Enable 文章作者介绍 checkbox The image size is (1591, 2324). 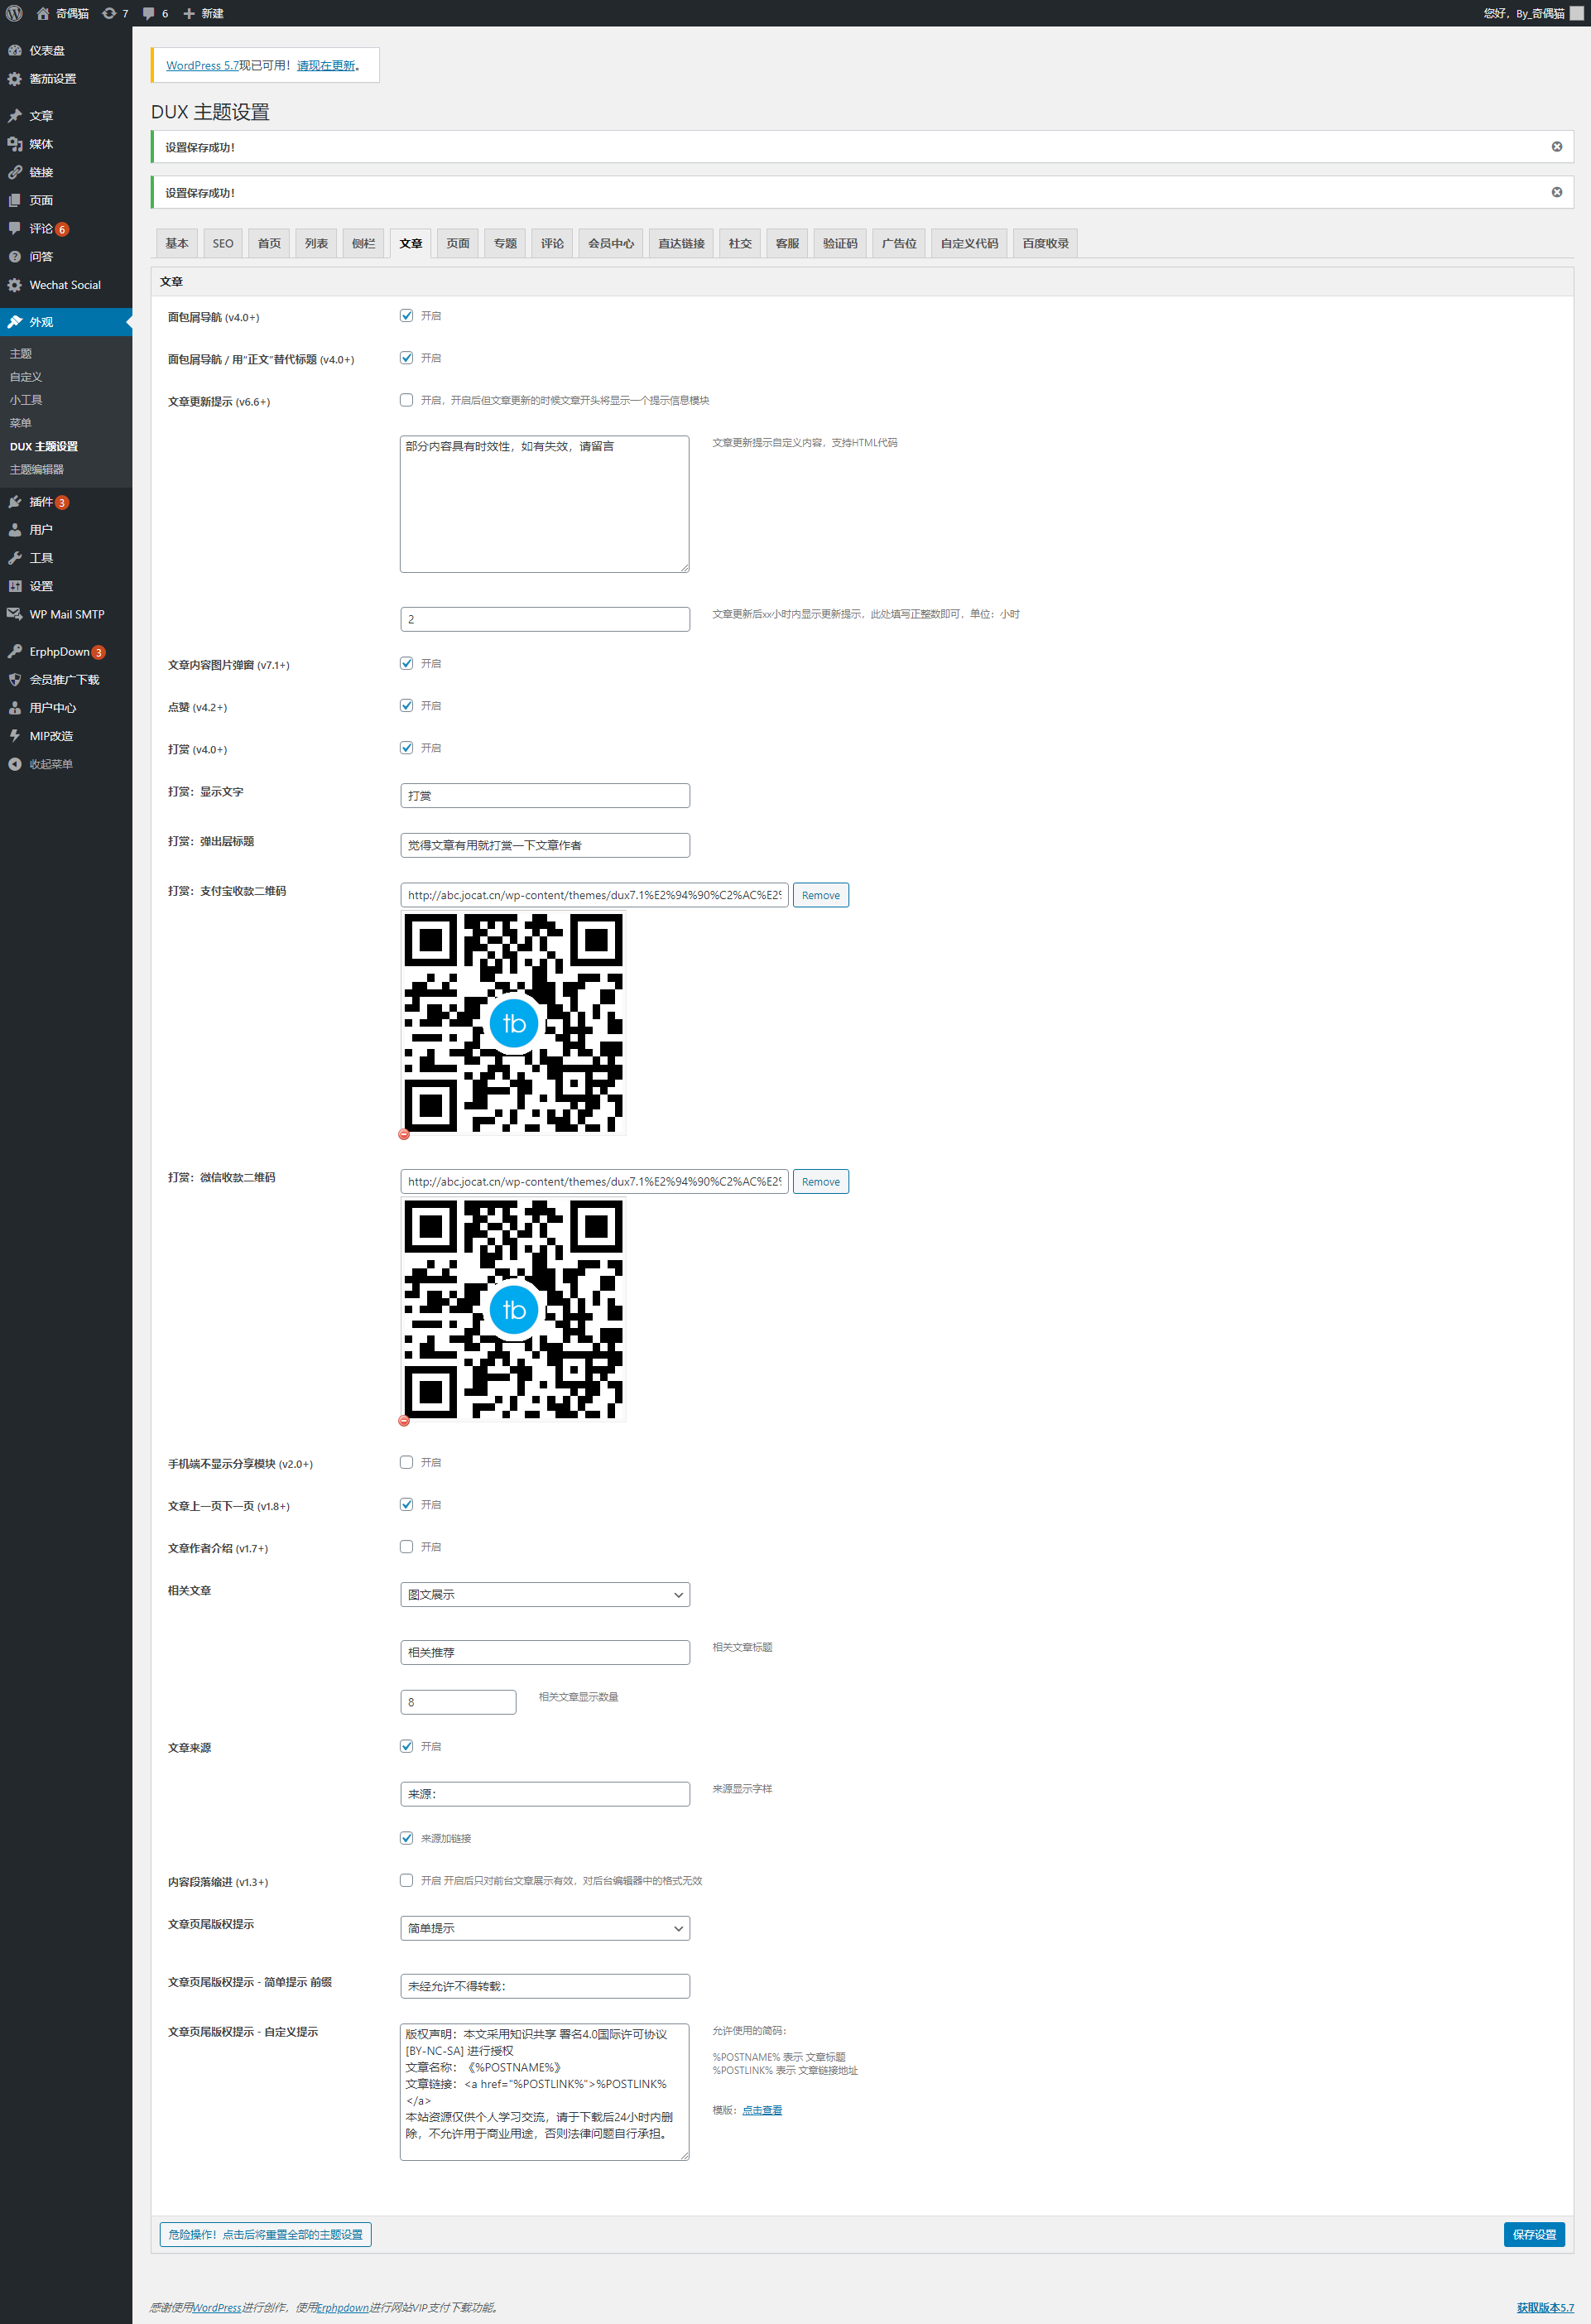406,1546
